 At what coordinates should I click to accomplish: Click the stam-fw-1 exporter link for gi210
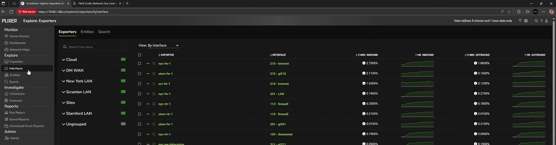(165, 74)
